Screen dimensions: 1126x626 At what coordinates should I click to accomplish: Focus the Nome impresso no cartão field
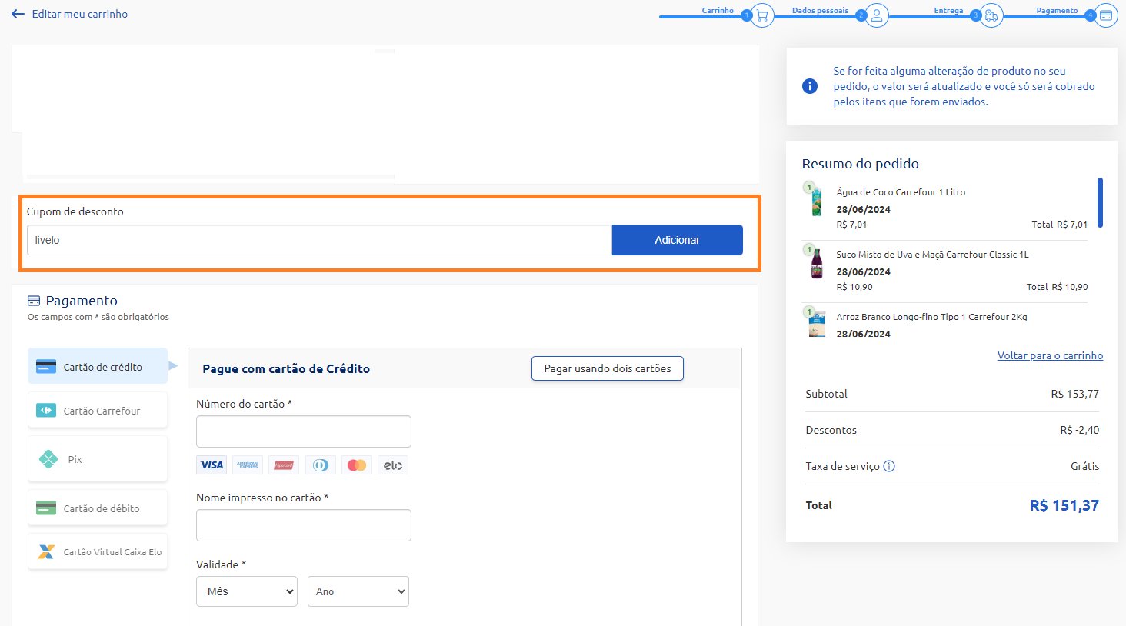304,525
